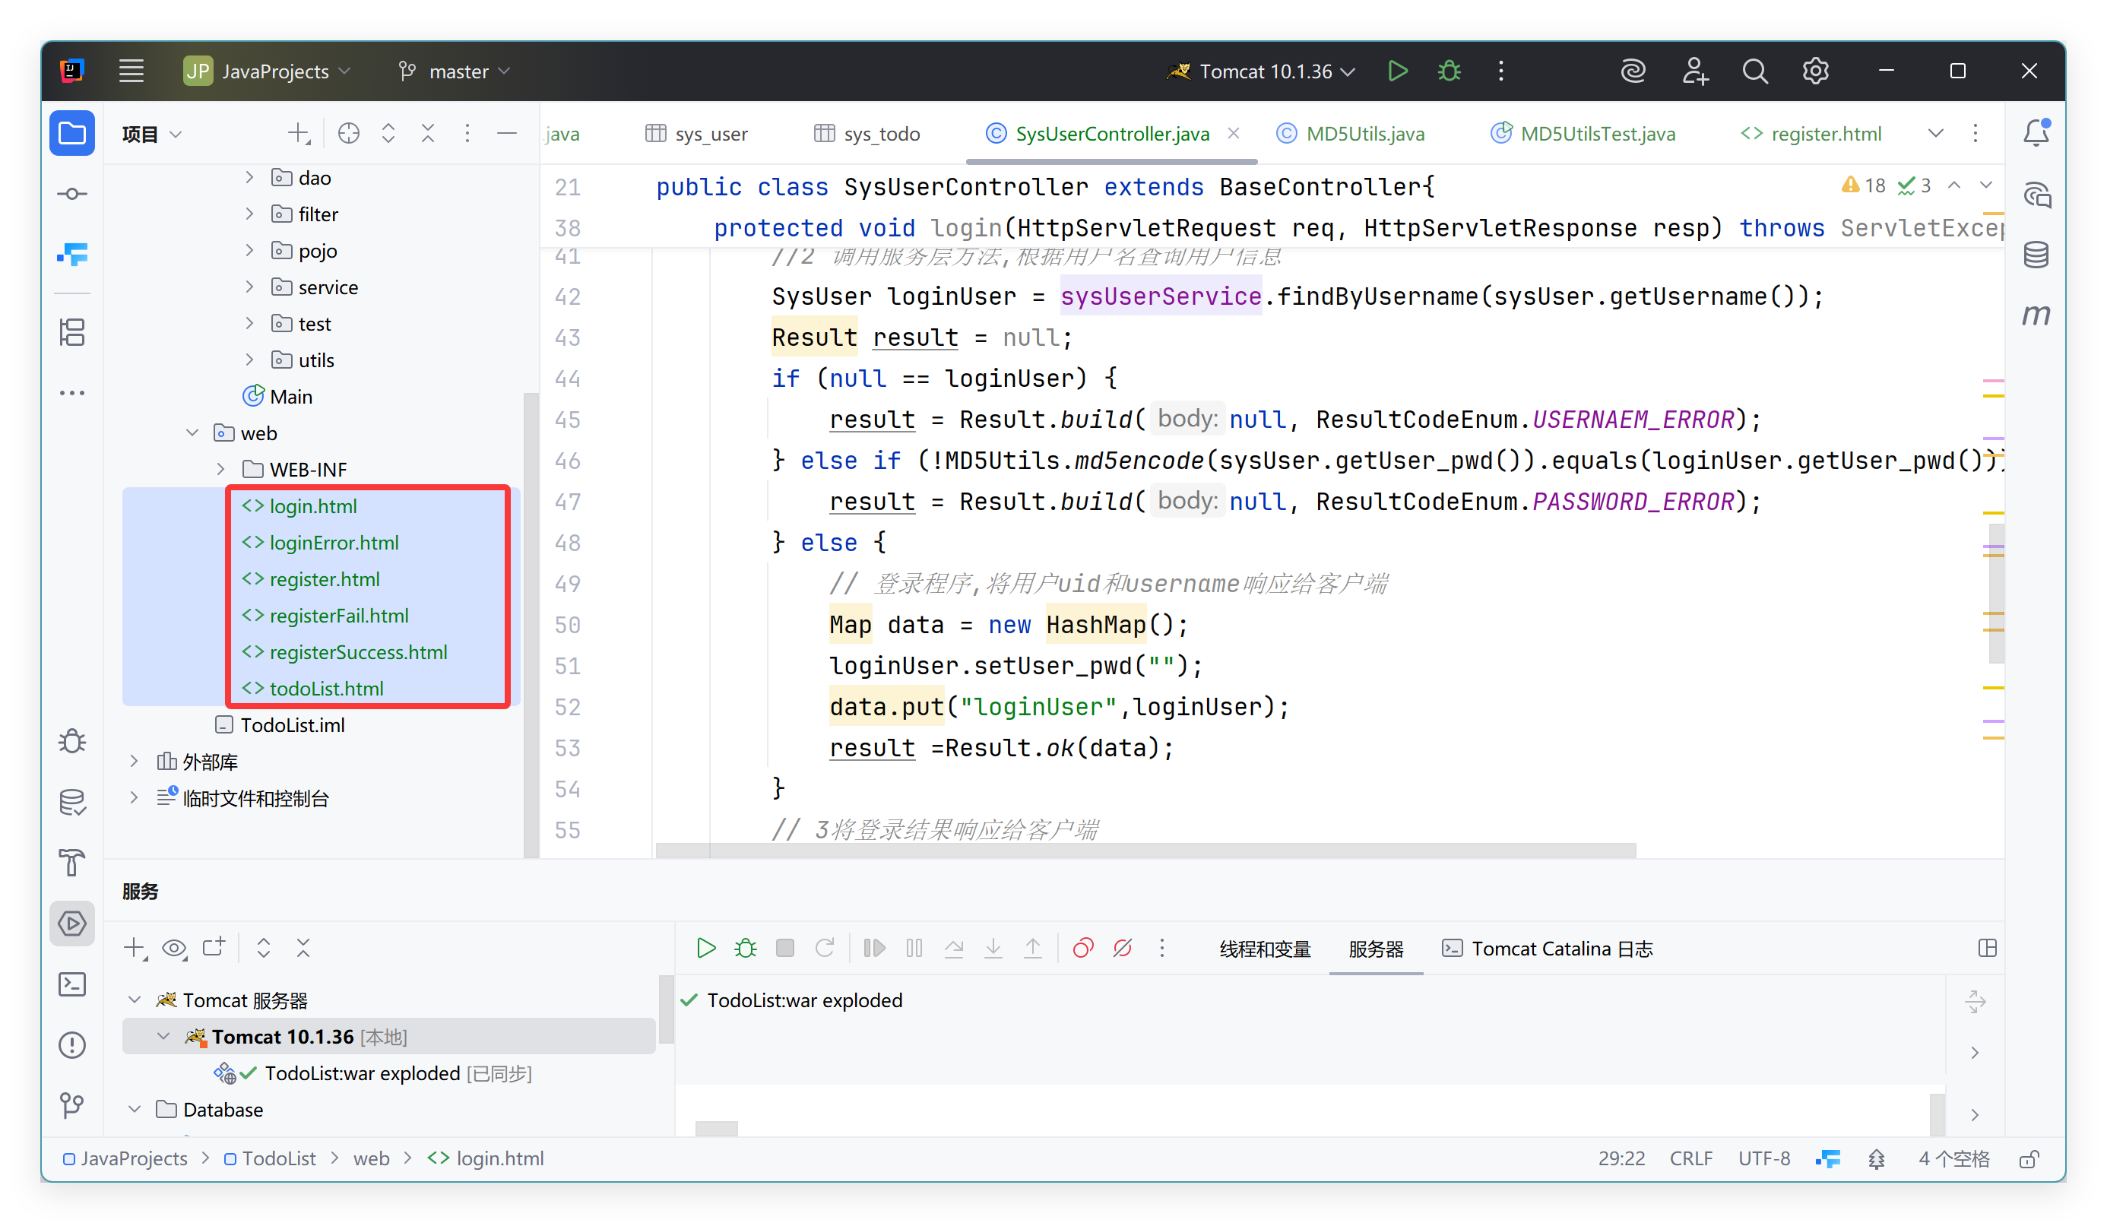Select todoList.html in project tree
2107x1223 pixels.
[326, 688]
